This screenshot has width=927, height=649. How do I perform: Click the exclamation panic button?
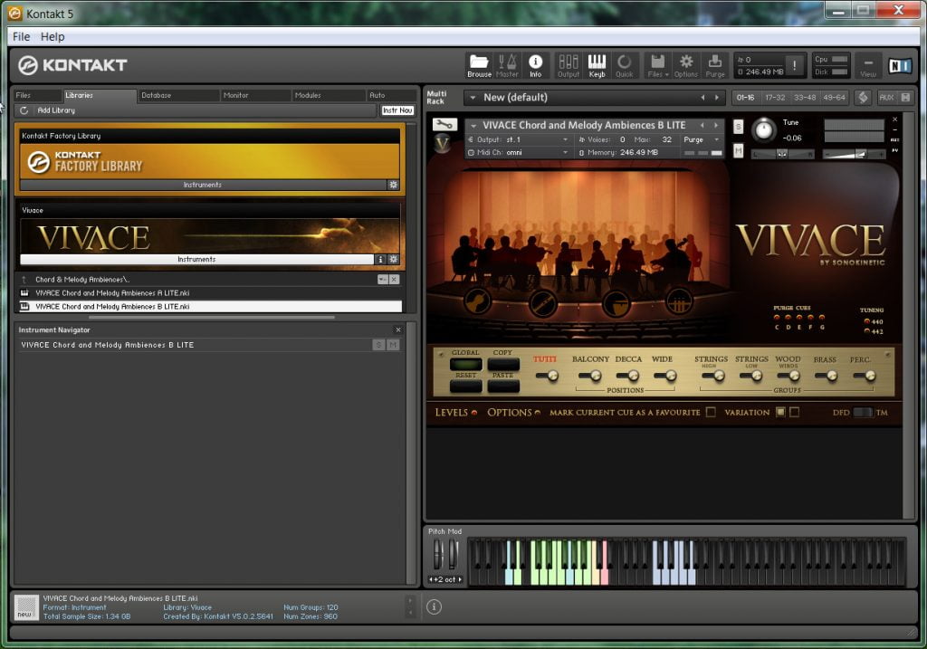795,65
